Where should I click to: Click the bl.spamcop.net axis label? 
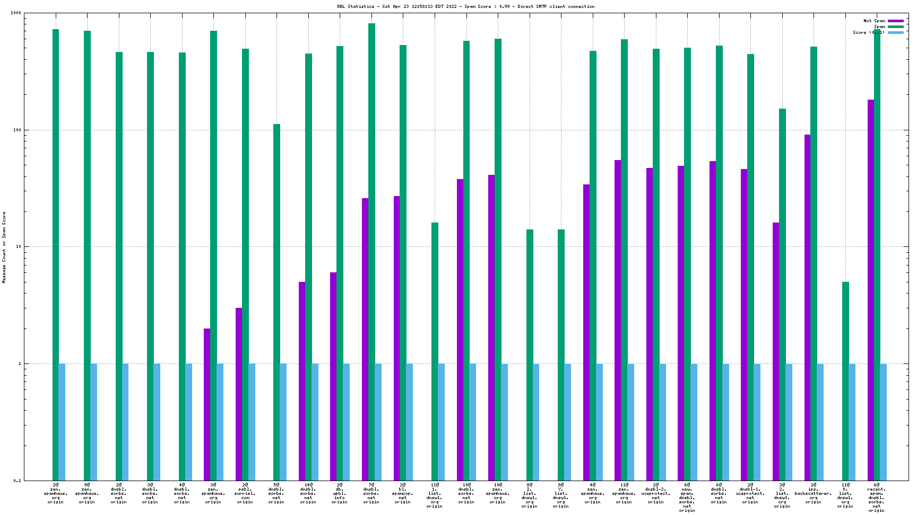coord(403,493)
